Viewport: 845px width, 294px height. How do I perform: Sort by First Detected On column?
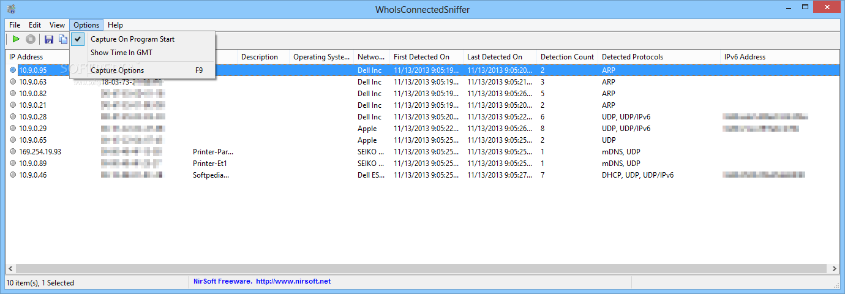[427, 57]
